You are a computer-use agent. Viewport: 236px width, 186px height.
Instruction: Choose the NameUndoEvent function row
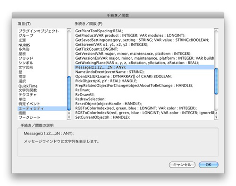tap(144, 72)
